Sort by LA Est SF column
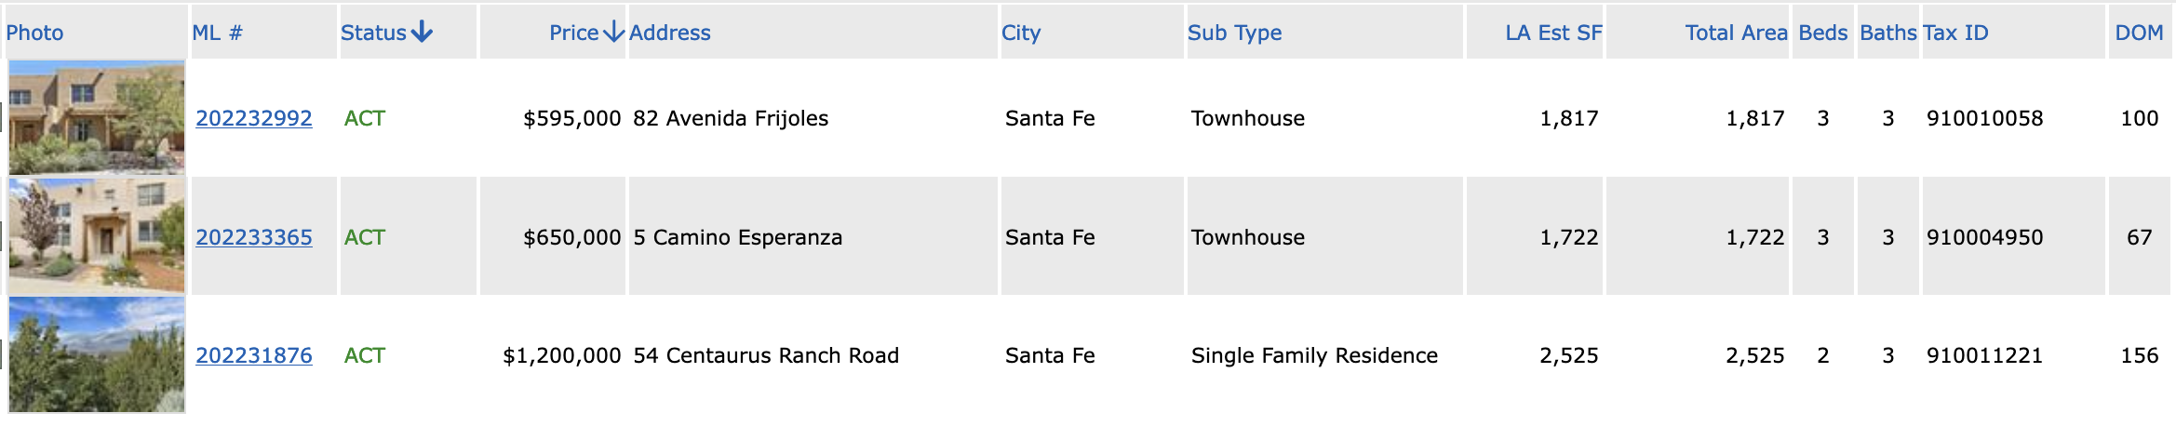 tap(1553, 33)
